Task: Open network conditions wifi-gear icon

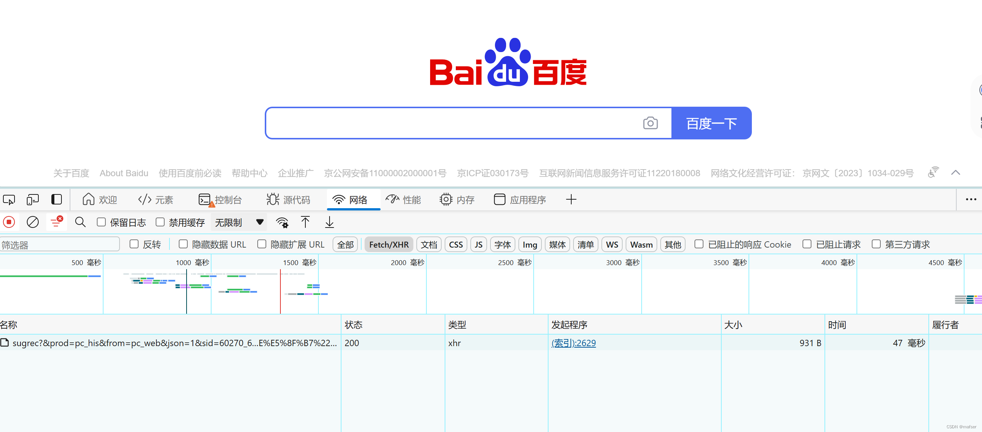Action: click(x=282, y=222)
